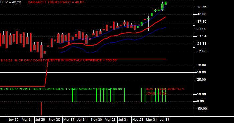Select the 28.99 price axis value
This screenshot has height=123, width=234.
tap(202, 44)
